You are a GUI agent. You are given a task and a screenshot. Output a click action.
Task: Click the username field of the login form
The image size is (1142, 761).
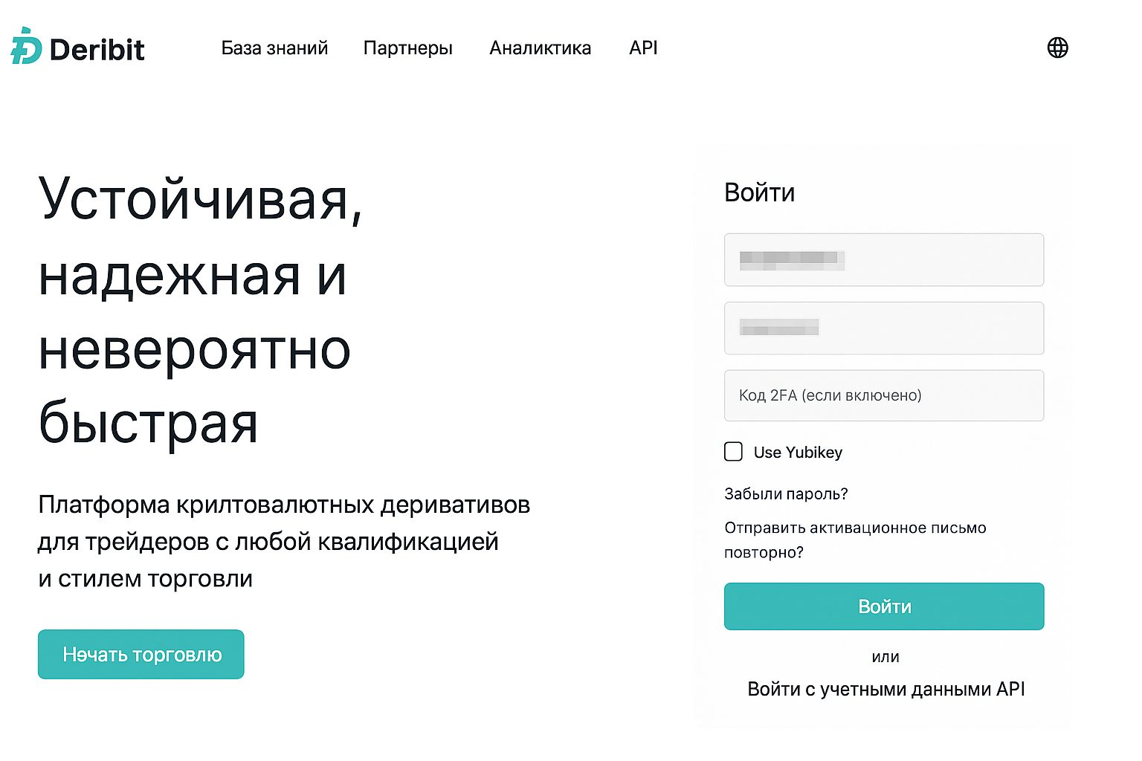(883, 260)
